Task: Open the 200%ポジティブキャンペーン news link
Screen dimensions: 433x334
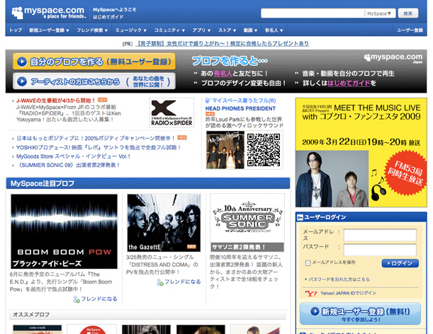Action: pos(96,138)
